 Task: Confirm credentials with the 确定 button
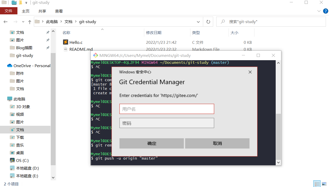[x=151, y=143]
